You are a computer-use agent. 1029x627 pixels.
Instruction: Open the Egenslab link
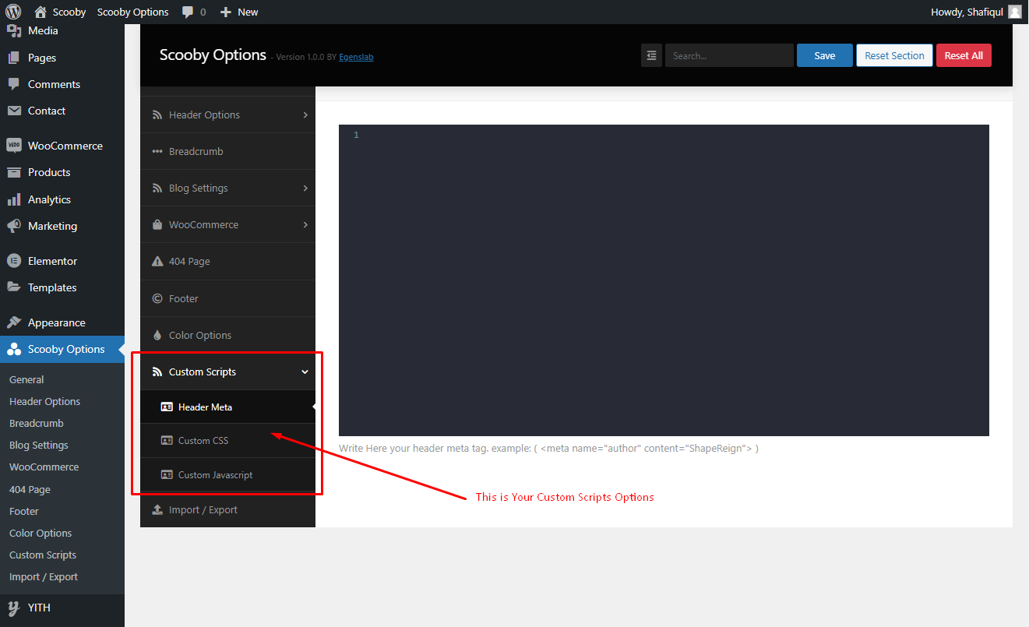point(356,57)
